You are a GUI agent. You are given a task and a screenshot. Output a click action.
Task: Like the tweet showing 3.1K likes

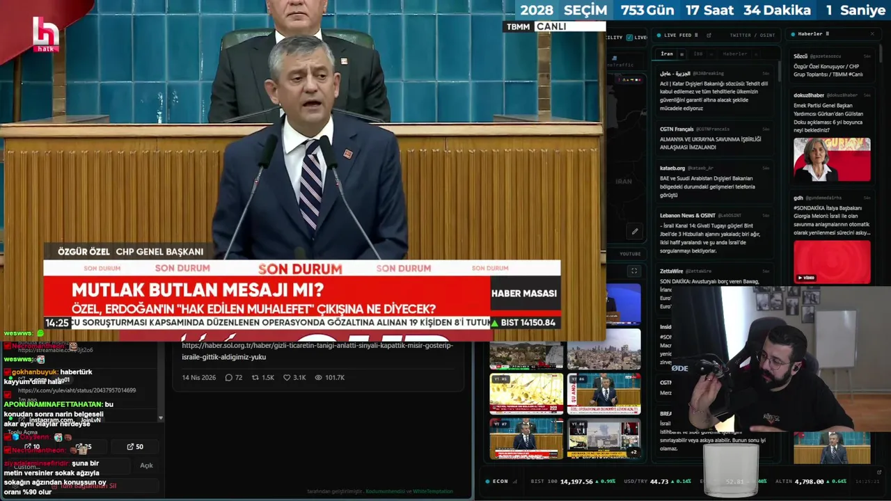(x=287, y=378)
